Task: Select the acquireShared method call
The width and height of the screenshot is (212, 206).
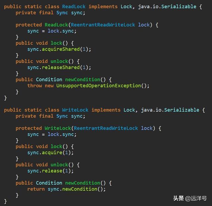Action: coord(61,49)
